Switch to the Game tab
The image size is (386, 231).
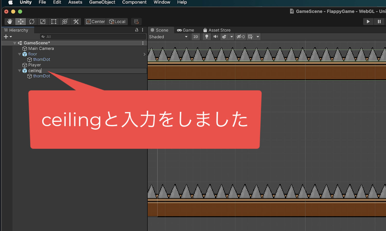tap(186, 30)
